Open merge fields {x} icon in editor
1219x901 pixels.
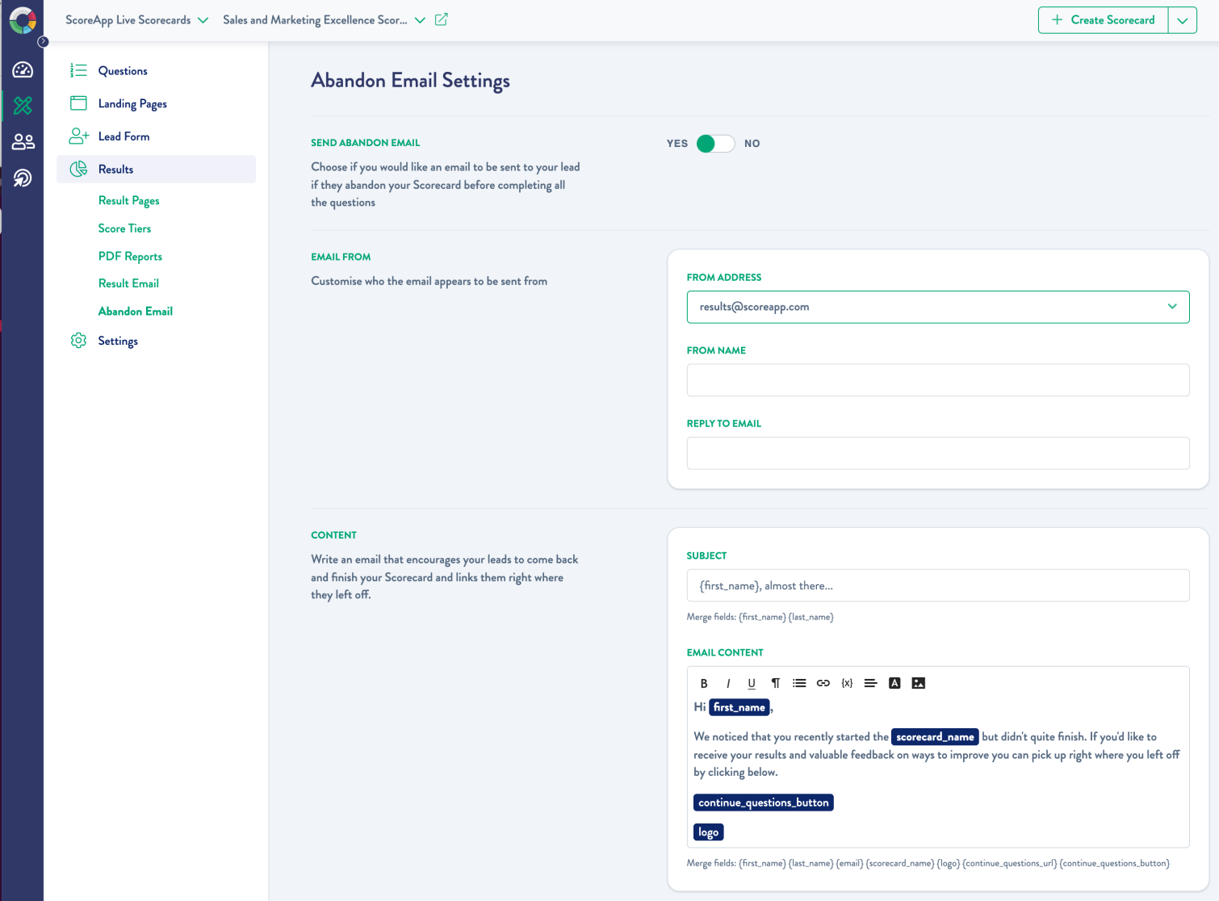(847, 683)
